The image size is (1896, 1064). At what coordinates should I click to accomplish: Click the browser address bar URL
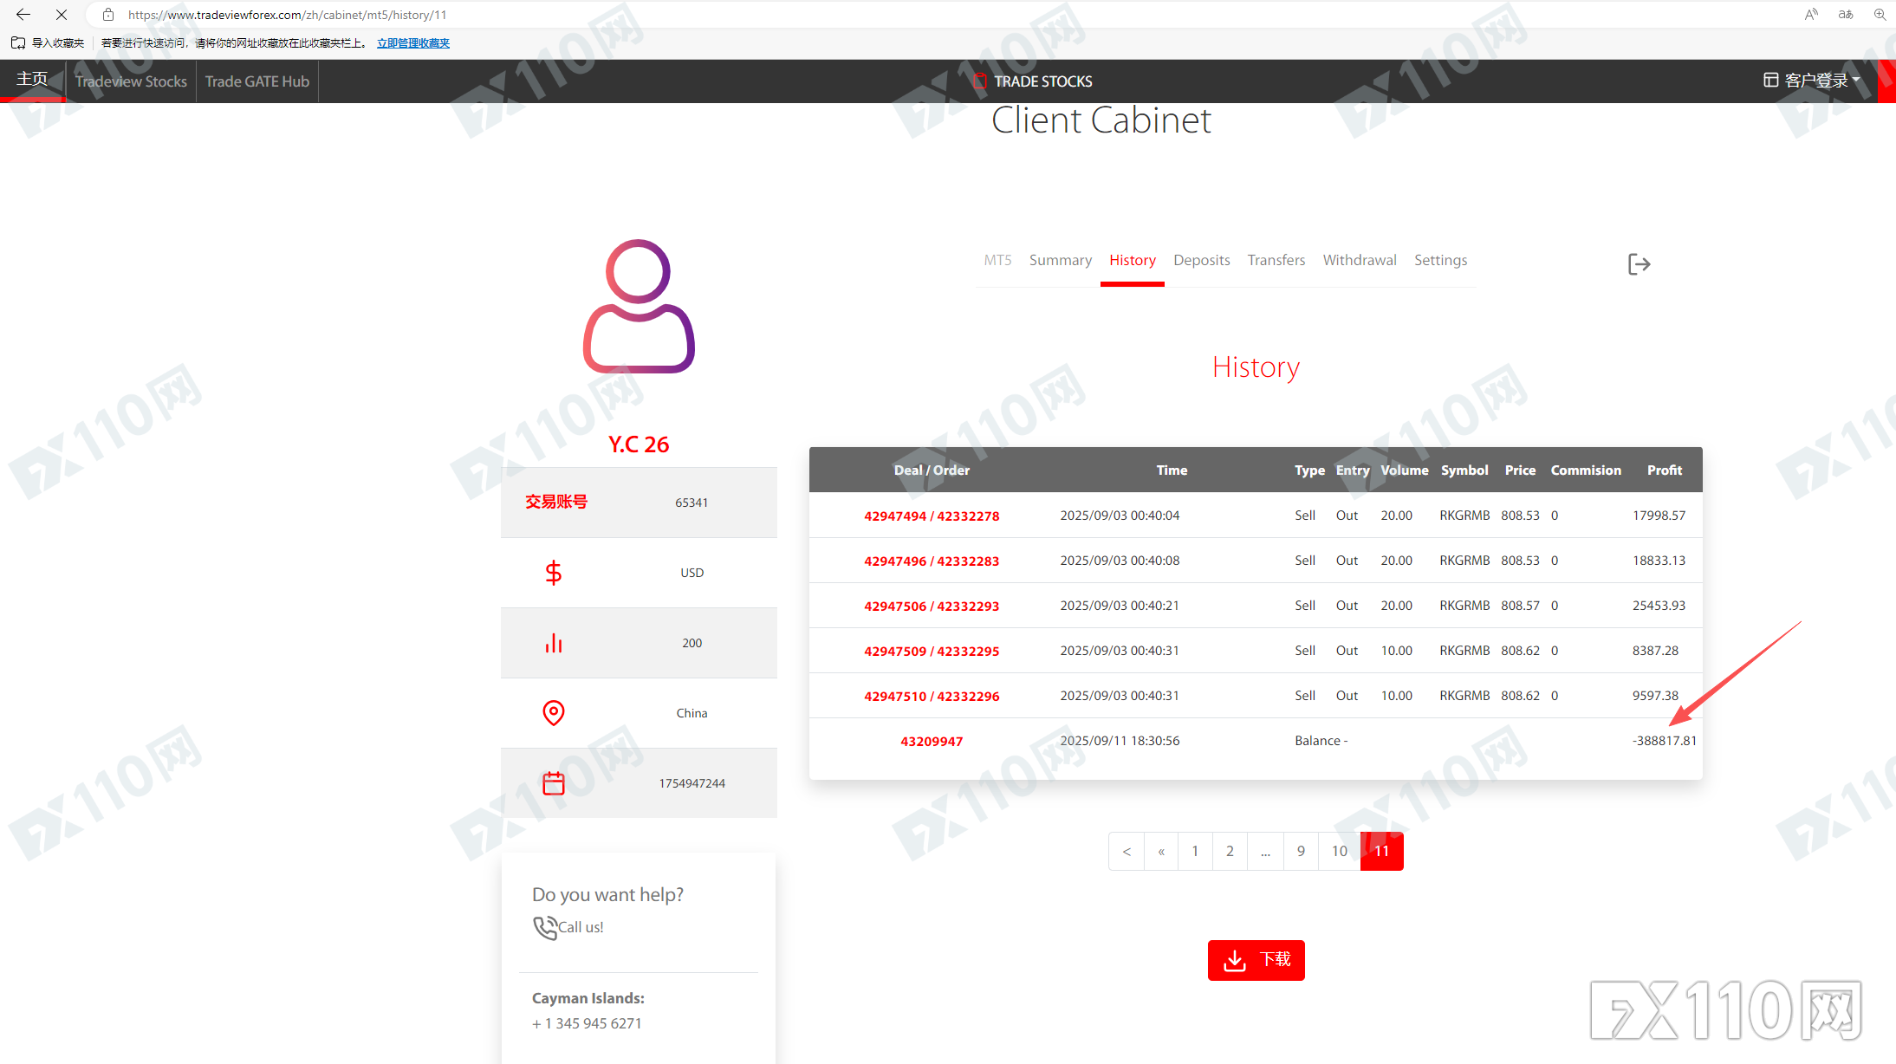288,15
